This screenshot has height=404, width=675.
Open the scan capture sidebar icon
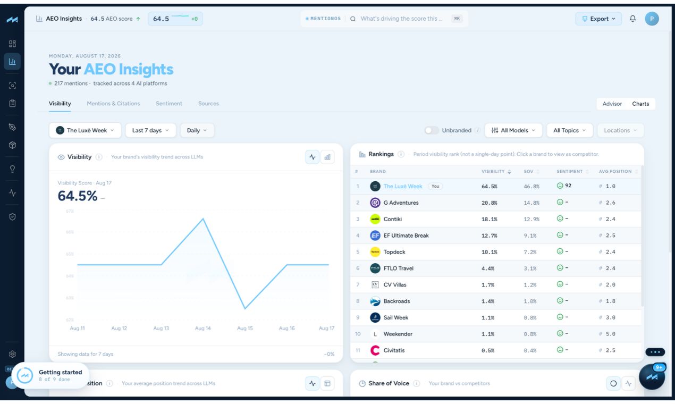12,86
